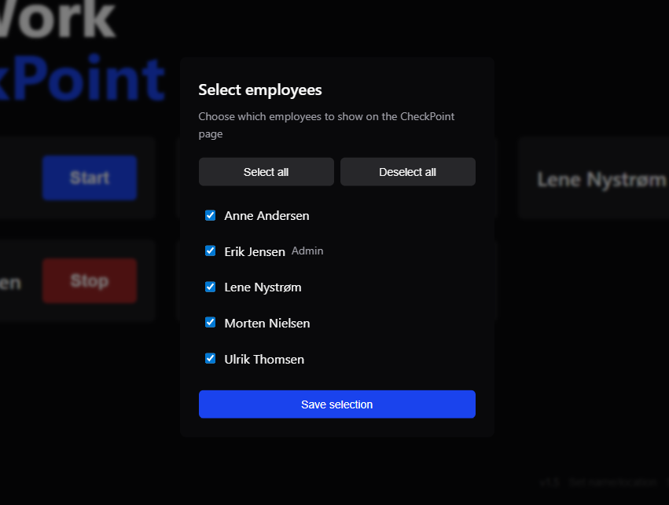Open the Select employees dialog title
Screen dimensions: 669x505
click(259, 90)
